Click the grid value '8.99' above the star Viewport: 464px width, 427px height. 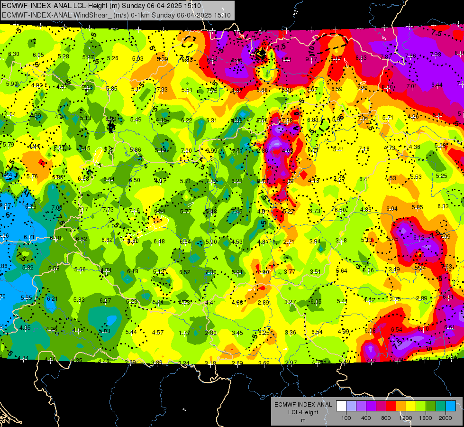(x=111, y=119)
